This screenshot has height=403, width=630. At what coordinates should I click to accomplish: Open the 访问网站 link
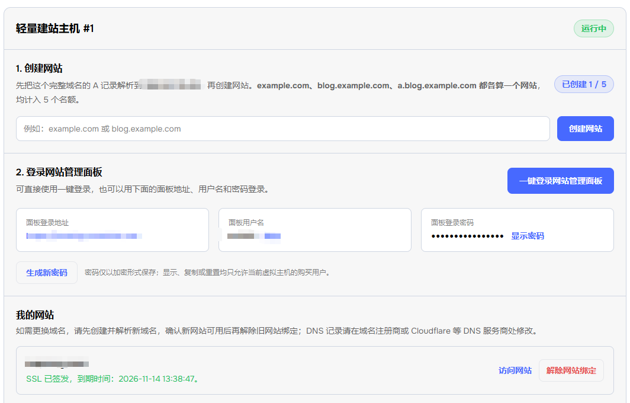click(x=515, y=370)
